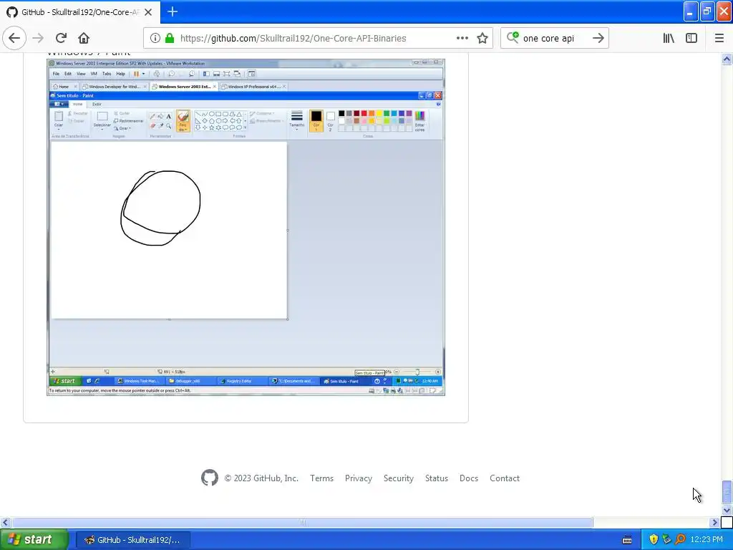This screenshot has height=550, width=733.
Task: Select the GitHub - Skulltrail192/One-Core-A tab
Action: [x=80, y=12]
